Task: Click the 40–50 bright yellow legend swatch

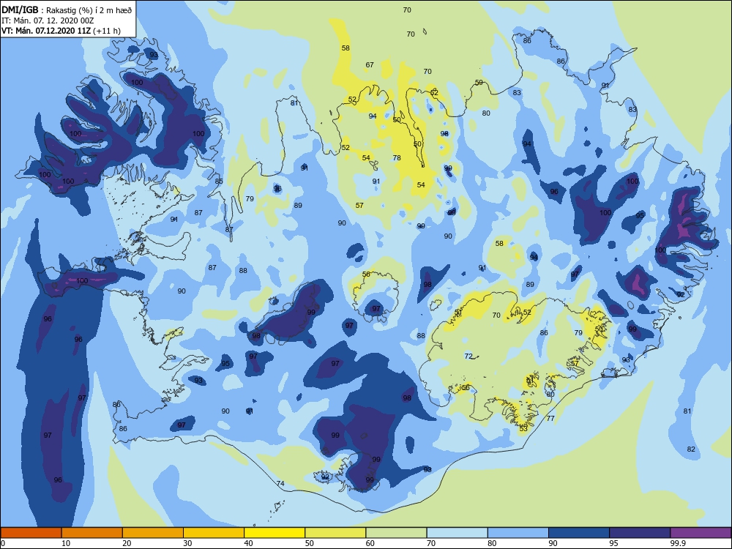Action: coord(274,533)
